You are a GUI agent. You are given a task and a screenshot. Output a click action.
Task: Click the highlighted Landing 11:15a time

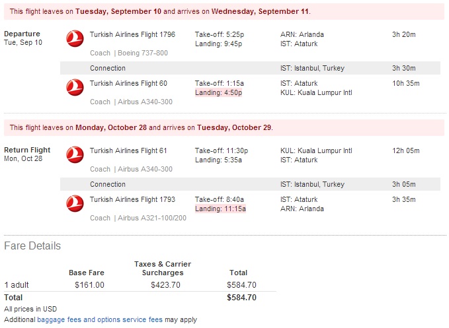[x=220, y=209]
